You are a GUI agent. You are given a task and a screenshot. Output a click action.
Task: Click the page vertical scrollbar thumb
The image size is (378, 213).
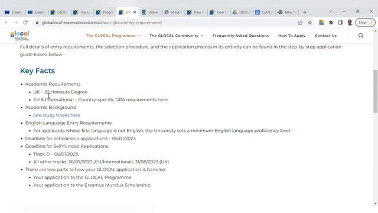[376, 91]
